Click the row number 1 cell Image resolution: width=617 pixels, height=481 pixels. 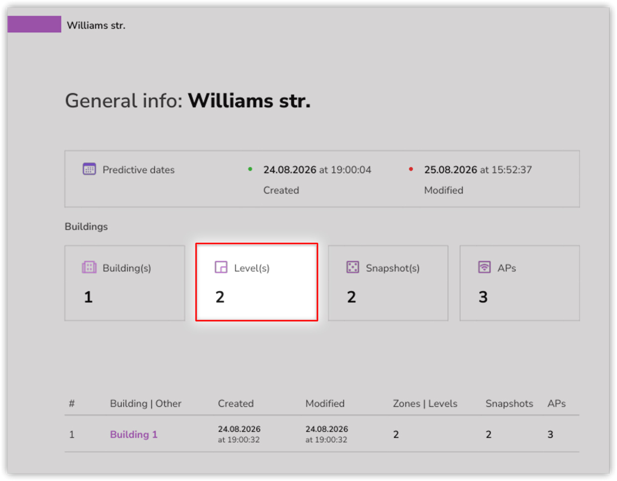pos(72,434)
